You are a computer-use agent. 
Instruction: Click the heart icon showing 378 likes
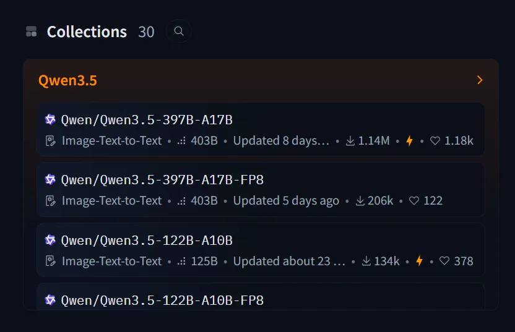pos(444,261)
